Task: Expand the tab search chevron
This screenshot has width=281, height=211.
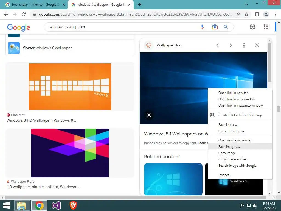Action: (x=247, y=5)
